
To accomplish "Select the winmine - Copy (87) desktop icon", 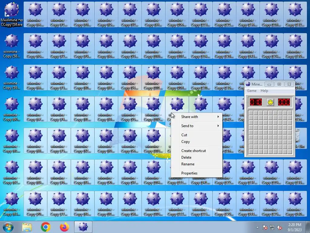I will 106,77.
